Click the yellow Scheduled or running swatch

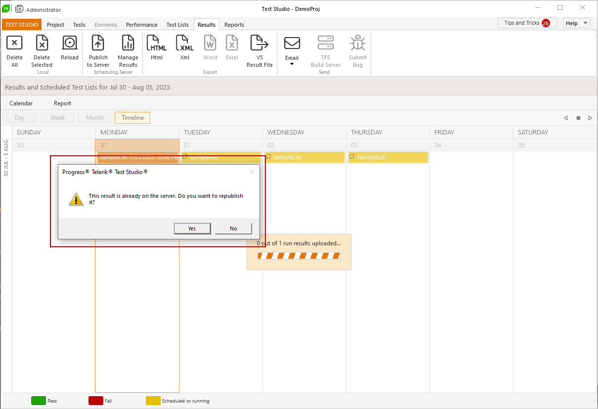tap(153, 401)
